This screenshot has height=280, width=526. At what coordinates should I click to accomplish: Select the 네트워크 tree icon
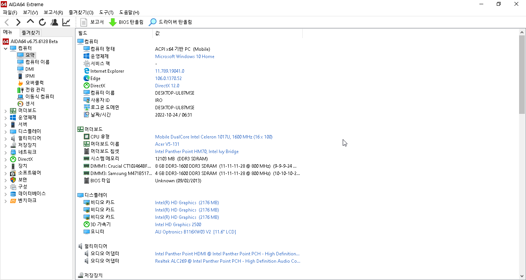click(13, 152)
